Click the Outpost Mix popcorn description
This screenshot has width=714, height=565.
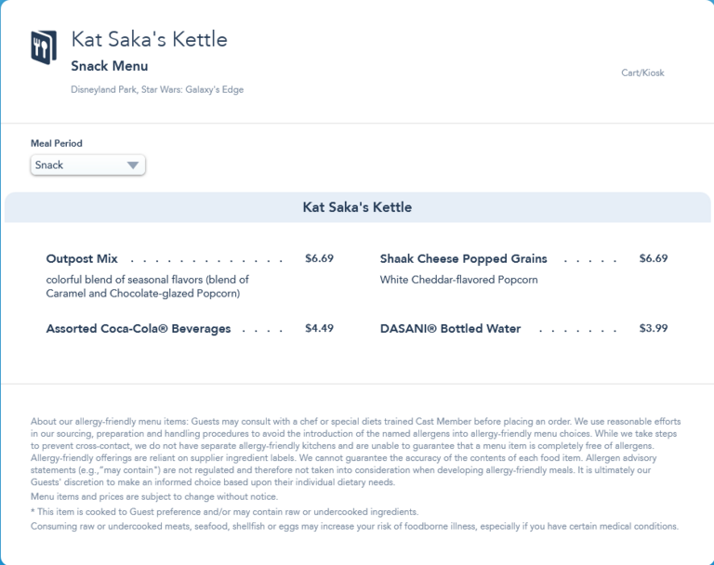(x=147, y=286)
